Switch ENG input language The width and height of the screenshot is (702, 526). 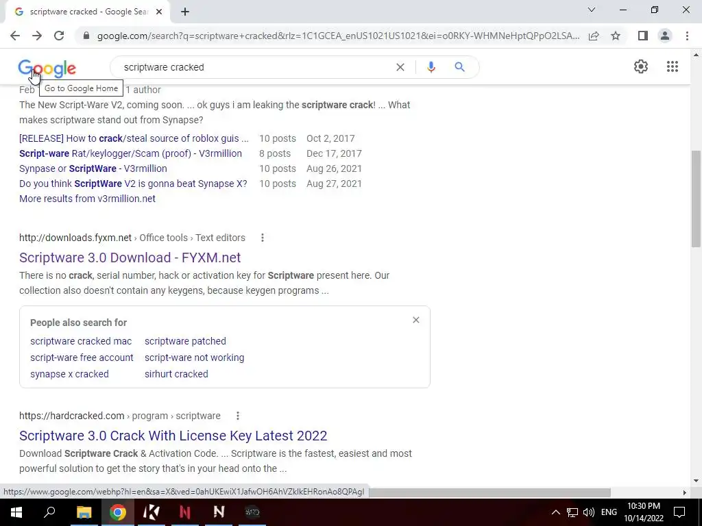point(609,512)
